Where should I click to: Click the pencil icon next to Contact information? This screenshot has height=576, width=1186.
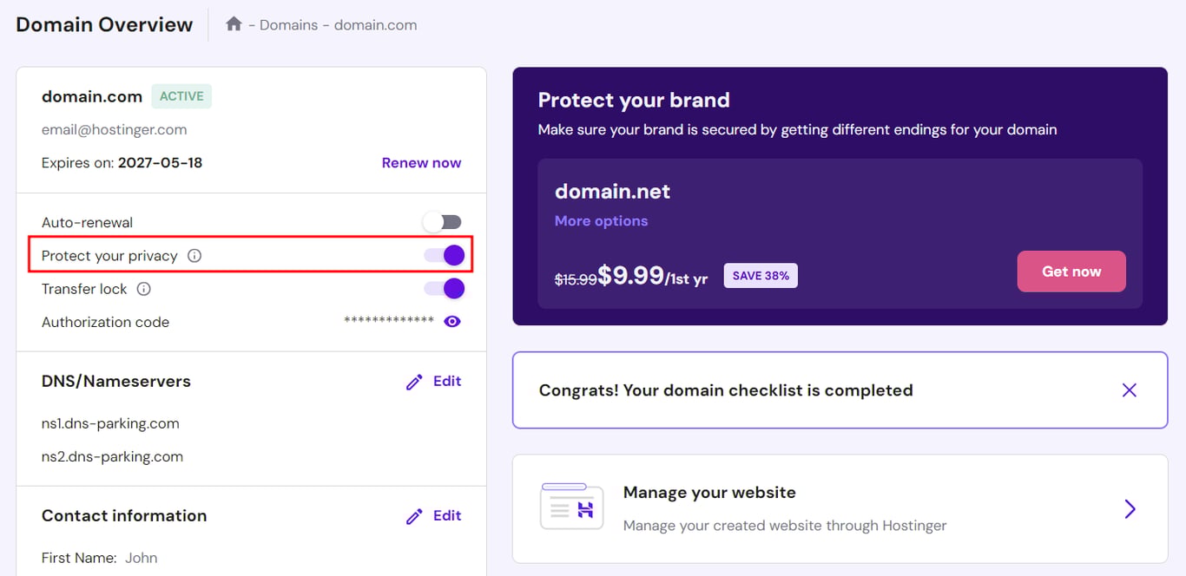[414, 515]
